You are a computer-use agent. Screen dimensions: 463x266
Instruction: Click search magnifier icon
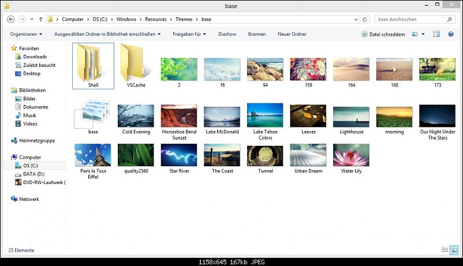point(449,19)
